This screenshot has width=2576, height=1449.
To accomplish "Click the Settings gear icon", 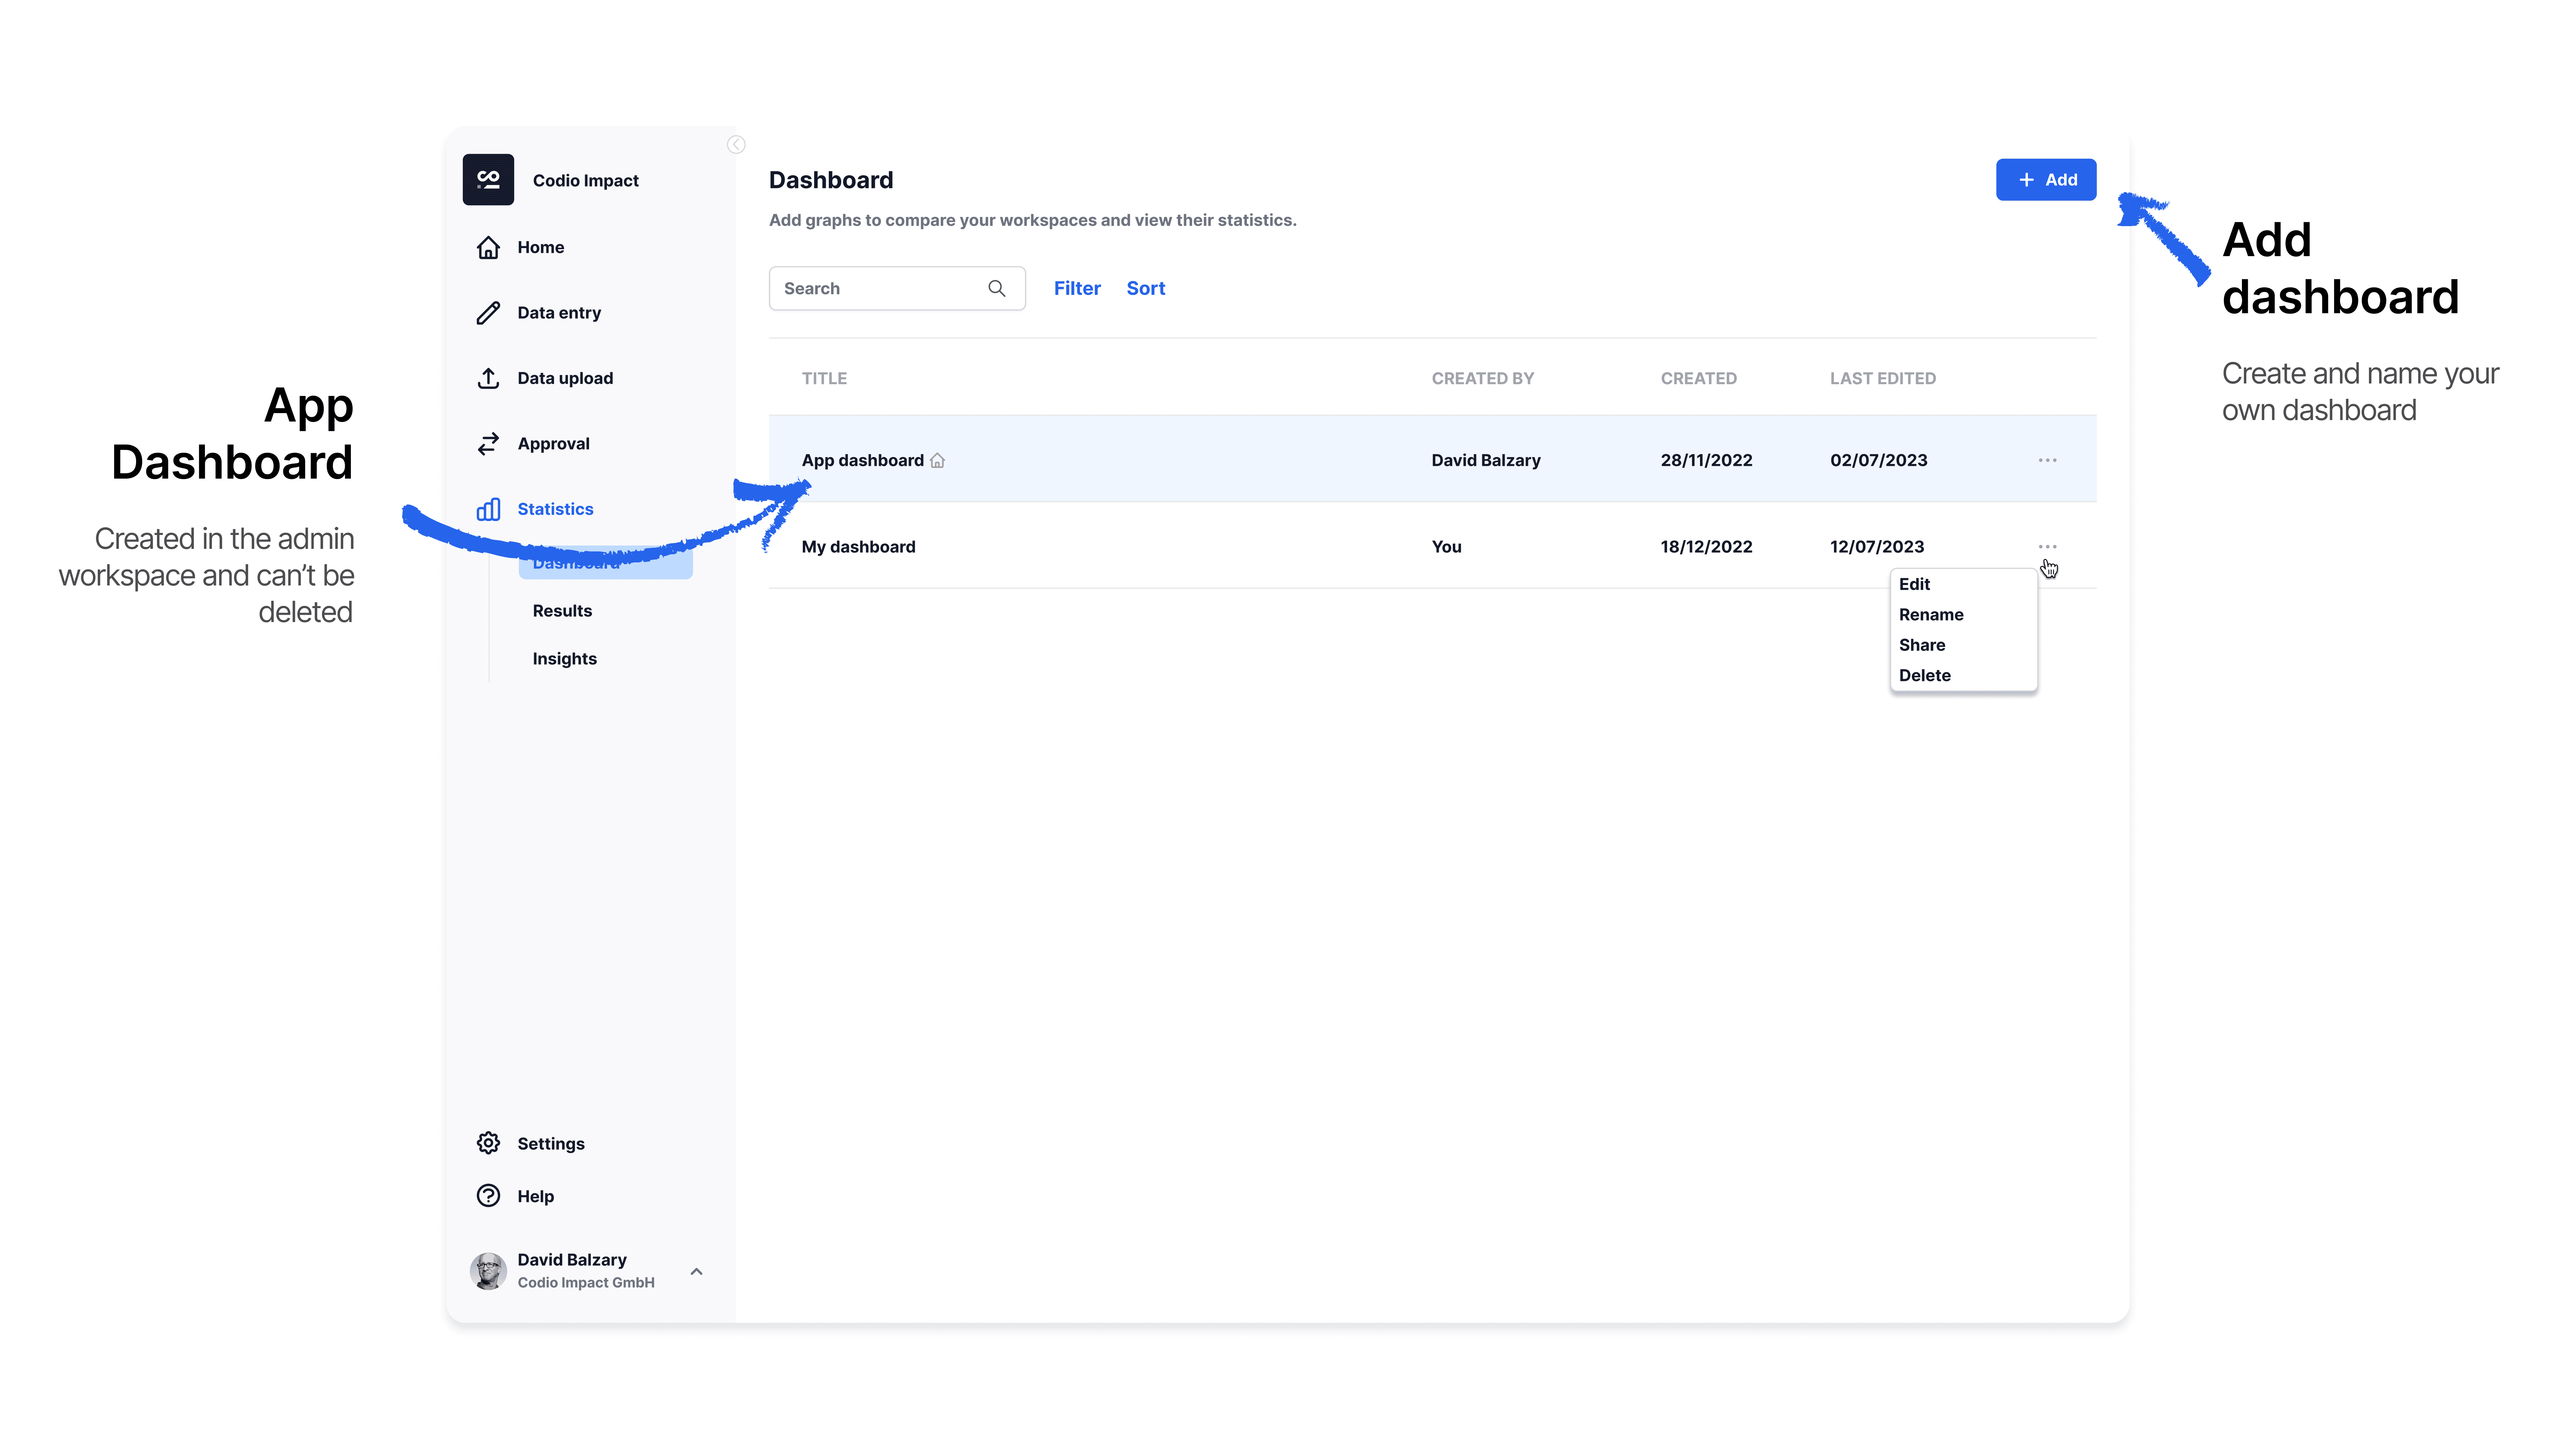I will [x=488, y=1143].
